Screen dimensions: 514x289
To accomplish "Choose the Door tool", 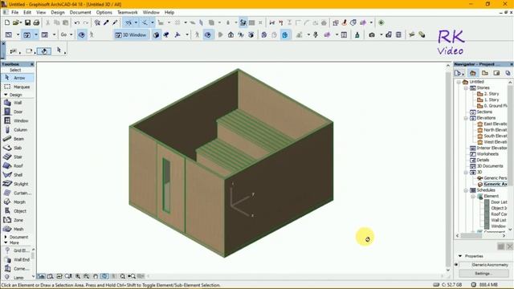I will coord(18,112).
